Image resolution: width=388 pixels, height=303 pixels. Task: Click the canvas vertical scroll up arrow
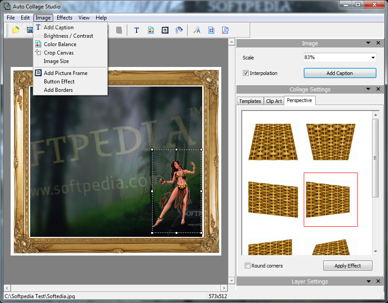pyautogui.click(x=231, y=42)
